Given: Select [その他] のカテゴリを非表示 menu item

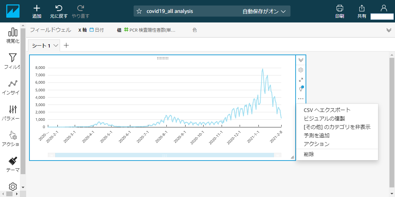Looking at the screenshot, I should coord(337,127).
